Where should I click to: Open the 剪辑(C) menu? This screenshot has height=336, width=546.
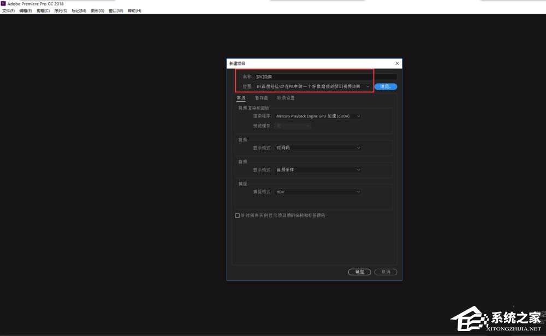pos(43,11)
